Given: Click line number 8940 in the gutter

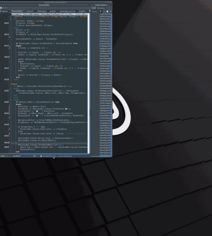Looking at the screenshot, I should click(x=7, y=102).
